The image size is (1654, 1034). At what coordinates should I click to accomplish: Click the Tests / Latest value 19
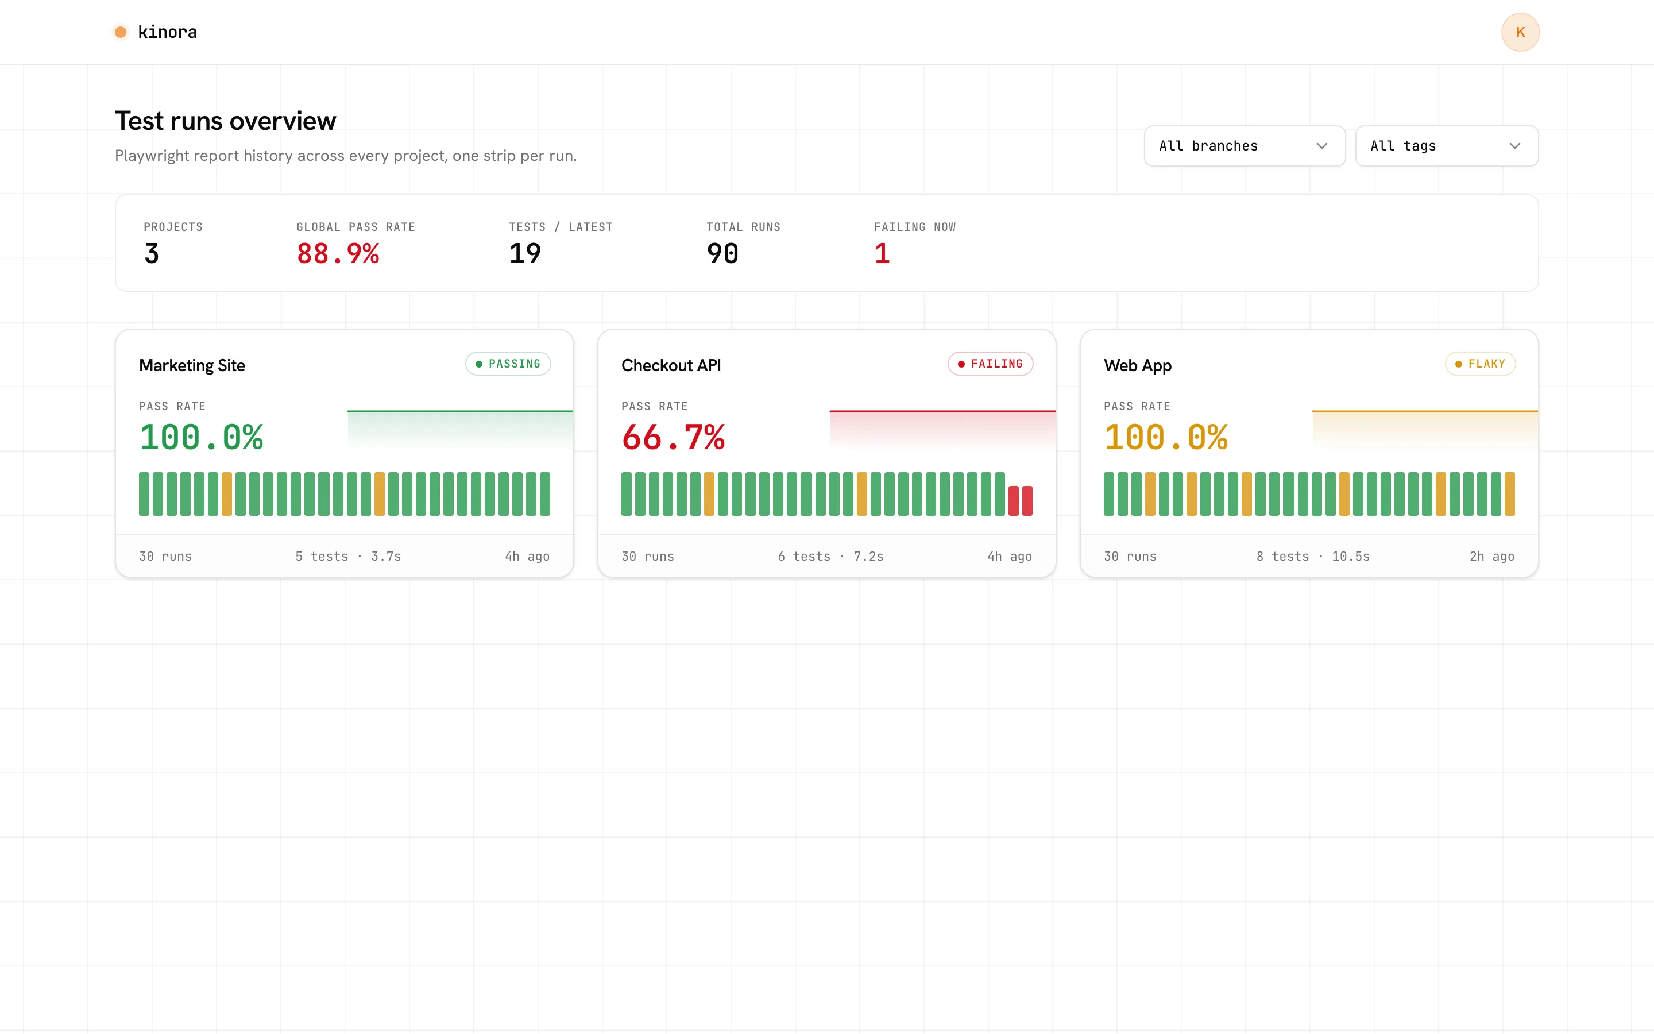tap(525, 254)
